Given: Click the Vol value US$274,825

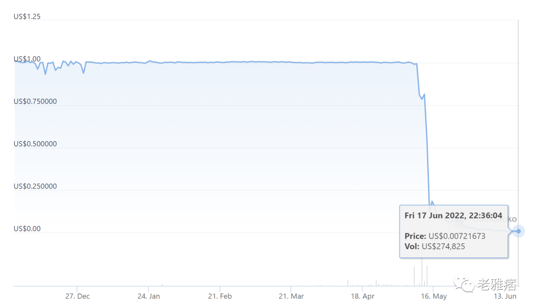Looking at the screenshot, I should [x=443, y=246].
